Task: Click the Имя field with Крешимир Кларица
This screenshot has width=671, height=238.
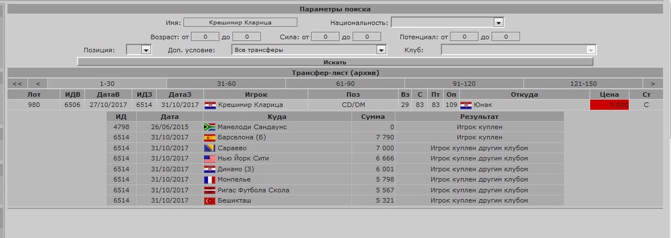Action: pyautogui.click(x=240, y=22)
